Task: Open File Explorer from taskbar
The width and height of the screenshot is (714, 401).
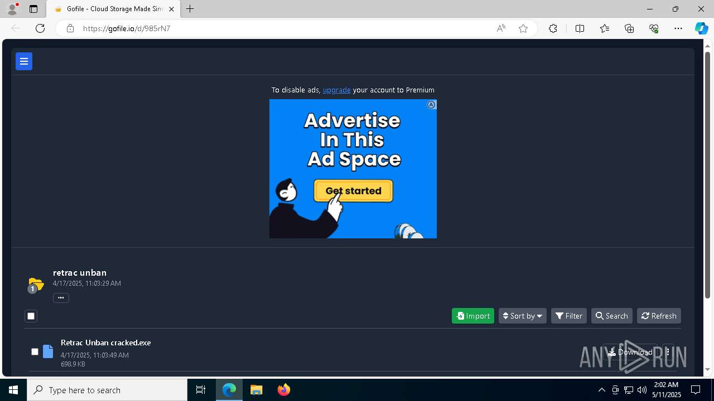Action: coord(257,390)
